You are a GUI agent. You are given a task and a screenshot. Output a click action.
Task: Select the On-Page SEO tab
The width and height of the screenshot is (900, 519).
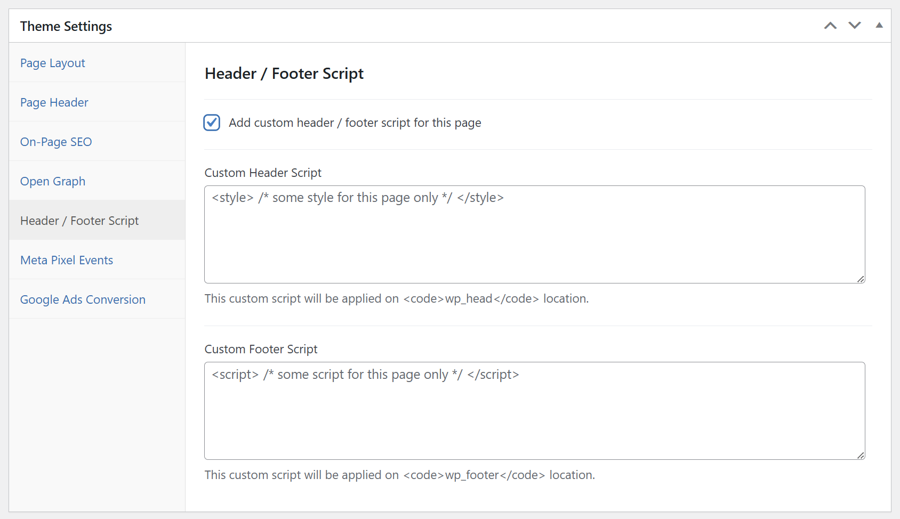click(x=55, y=142)
